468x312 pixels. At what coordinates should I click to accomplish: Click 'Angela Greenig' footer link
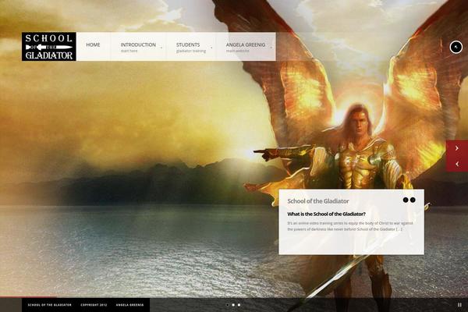tap(129, 305)
